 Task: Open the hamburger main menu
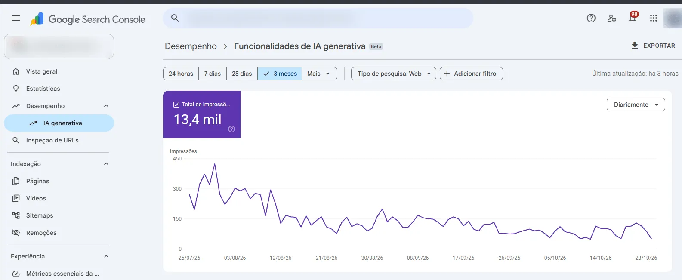coord(16,18)
